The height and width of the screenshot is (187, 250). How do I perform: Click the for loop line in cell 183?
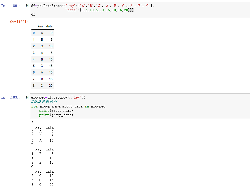point(69,106)
